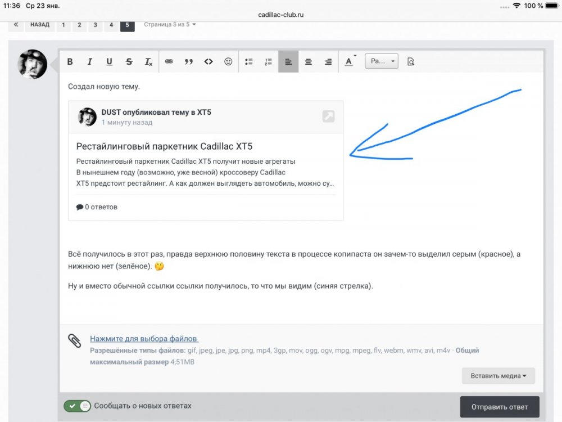Toggle bold formatting in editor toolbar

pyautogui.click(x=70, y=62)
